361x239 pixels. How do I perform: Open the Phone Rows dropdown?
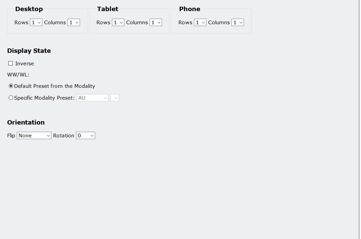pyautogui.click(x=200, y=23)
